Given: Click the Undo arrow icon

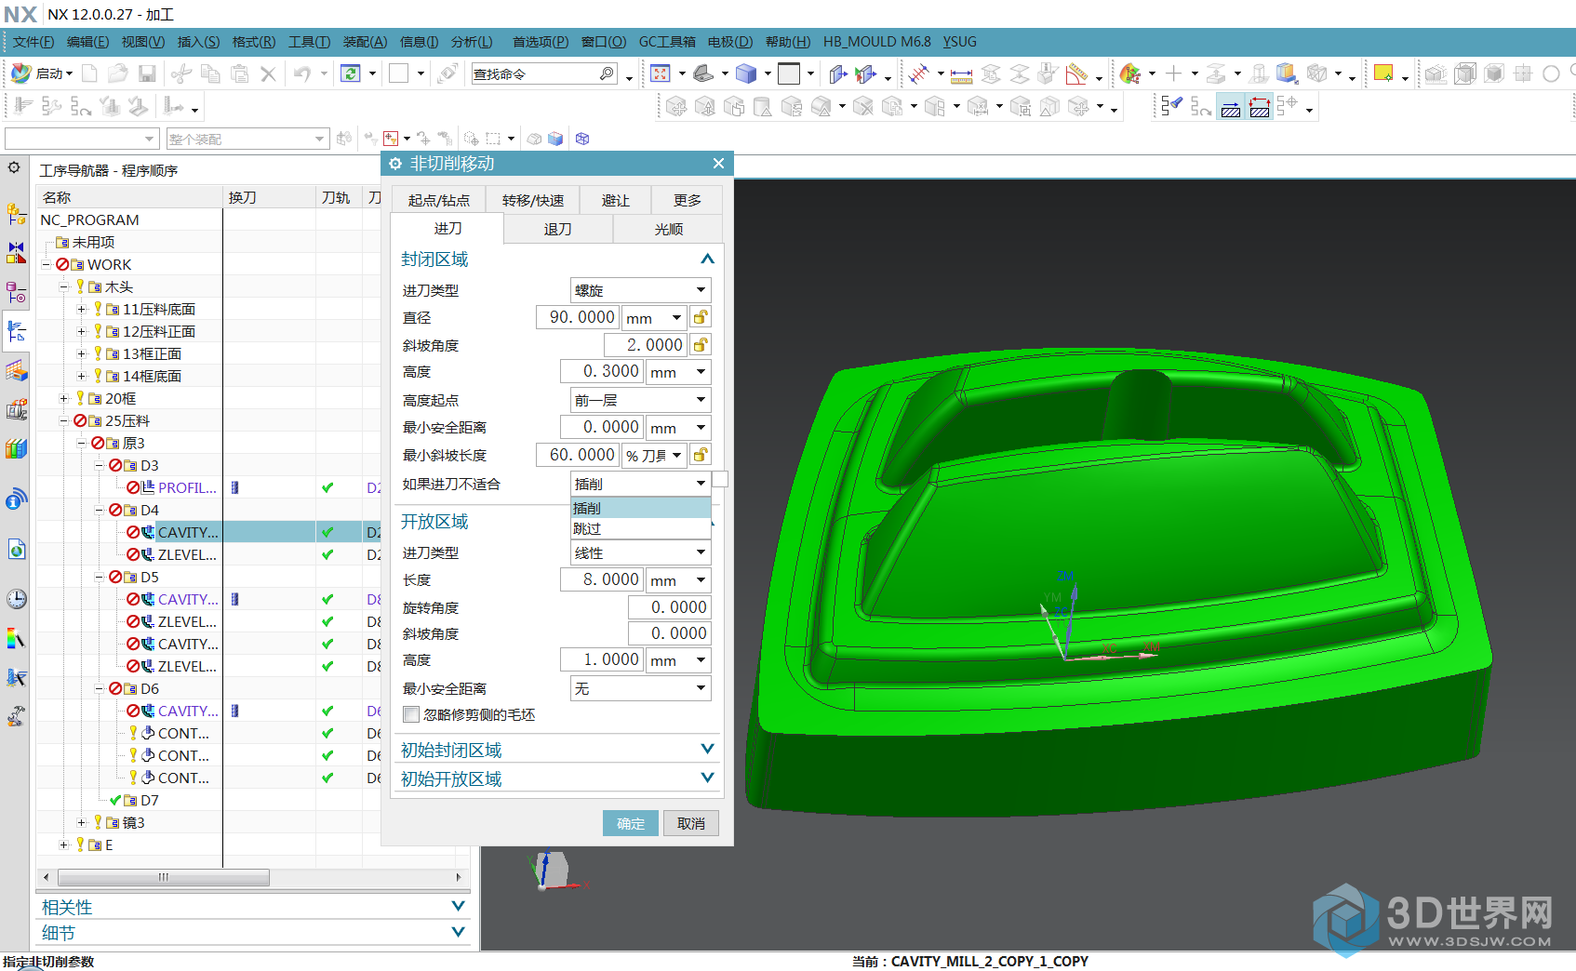Looking at the screenshot, I should tap(302, 73).
